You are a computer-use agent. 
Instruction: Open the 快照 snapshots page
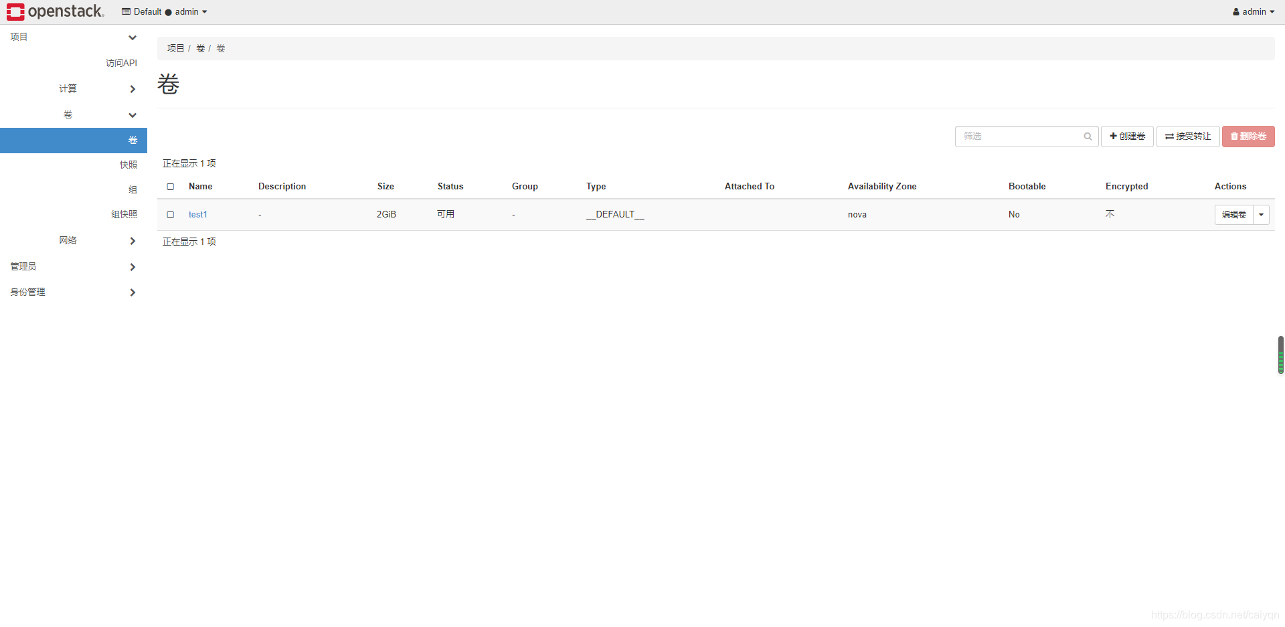click(x=128, y=165)
